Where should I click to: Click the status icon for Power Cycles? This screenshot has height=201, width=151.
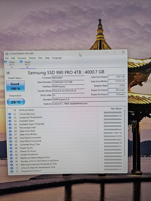click(11, 148)
